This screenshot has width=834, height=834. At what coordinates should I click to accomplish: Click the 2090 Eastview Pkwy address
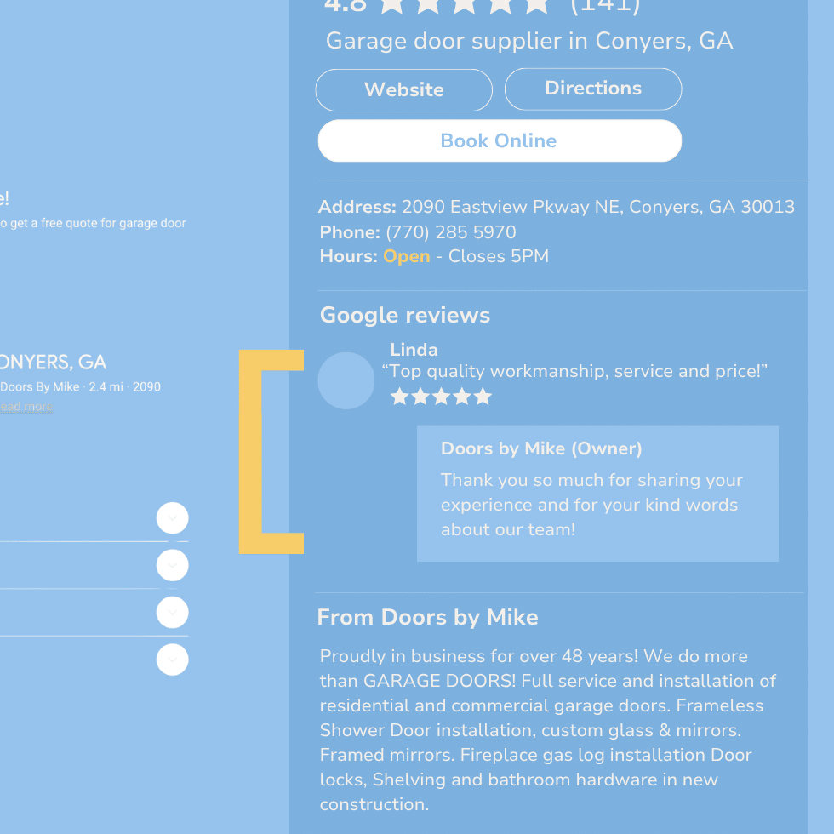pyautogui.click(x=597, y=206)
